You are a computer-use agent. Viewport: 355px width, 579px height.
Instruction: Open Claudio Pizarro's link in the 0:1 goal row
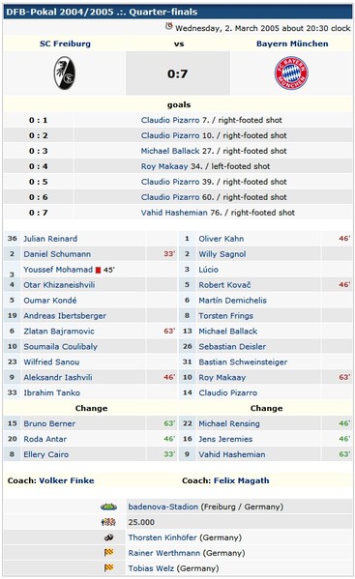coord(170,120)
